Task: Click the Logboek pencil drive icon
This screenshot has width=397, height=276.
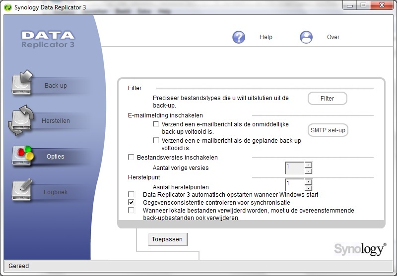Action: coord(22,190)
